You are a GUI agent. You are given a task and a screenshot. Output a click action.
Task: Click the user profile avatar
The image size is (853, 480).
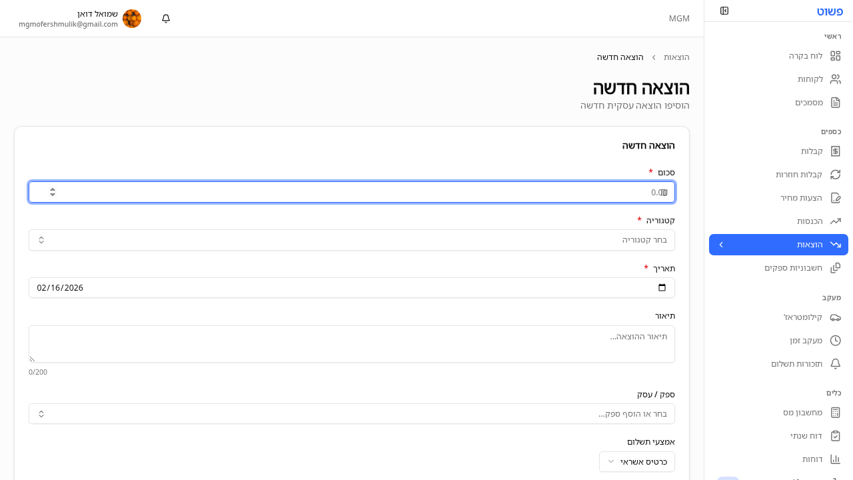(x=132, y=19)
